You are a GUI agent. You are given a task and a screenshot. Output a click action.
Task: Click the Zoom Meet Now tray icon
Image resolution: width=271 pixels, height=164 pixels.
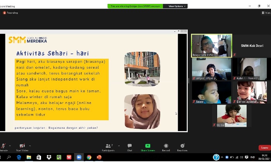point(227,157)
